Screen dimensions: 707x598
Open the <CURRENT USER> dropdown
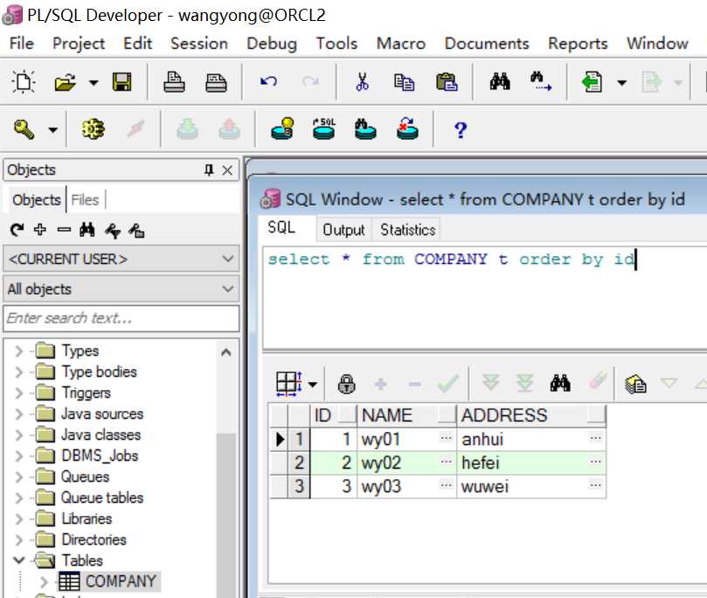[x=121, y=259]
